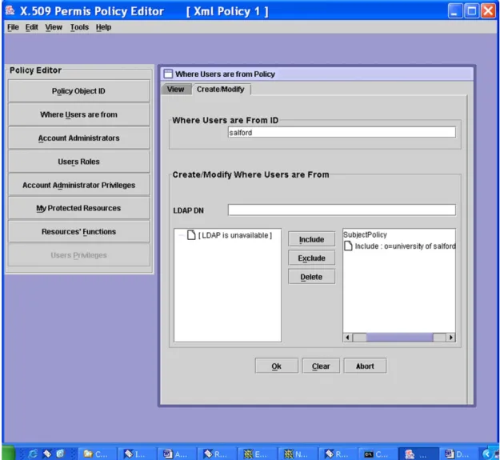Expand the system tray arrow

coord(486,454)
